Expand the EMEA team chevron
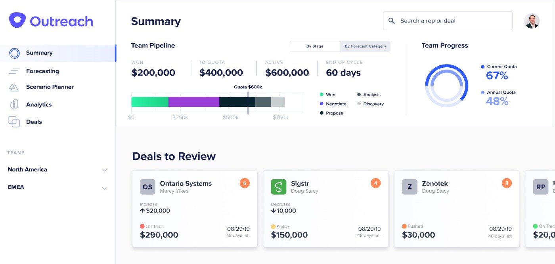This screenshot has height=264, width=555. click(x=105, y=188)
